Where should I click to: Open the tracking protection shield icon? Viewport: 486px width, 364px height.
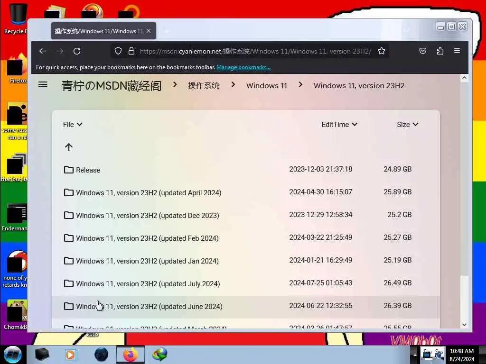[x=118, y=51]
